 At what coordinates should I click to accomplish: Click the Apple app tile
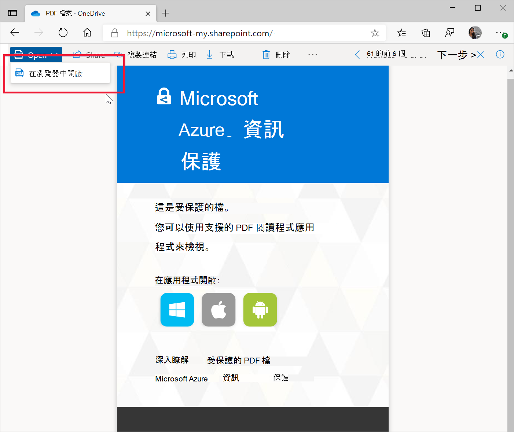click(x=219, y=310)
